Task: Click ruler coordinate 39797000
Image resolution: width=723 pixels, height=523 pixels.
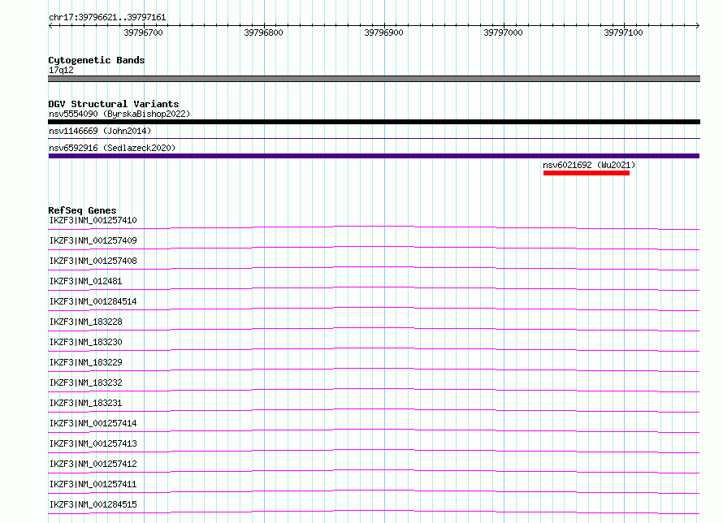Action: click(503, 32)
